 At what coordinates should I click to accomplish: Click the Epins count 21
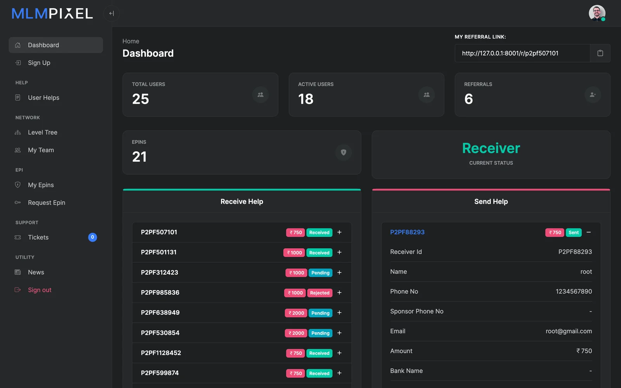pos(139,157)
